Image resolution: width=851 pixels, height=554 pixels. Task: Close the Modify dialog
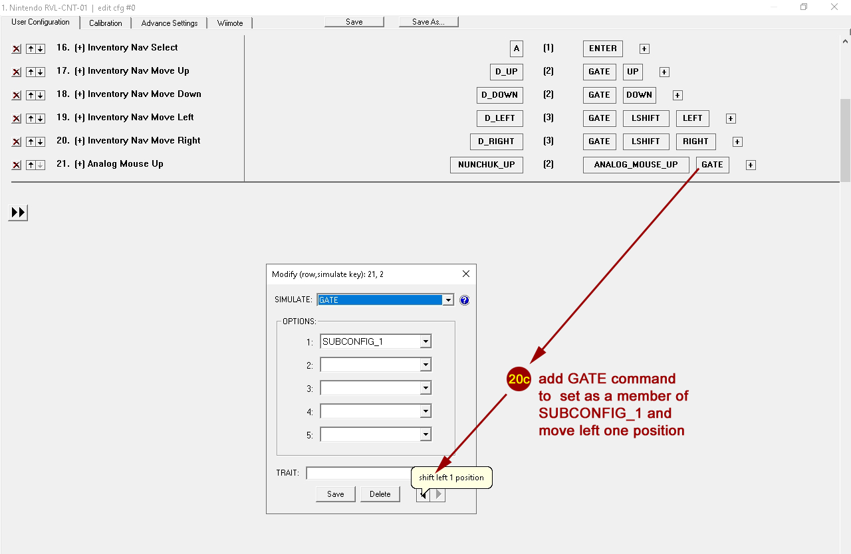tap(465, 274)
